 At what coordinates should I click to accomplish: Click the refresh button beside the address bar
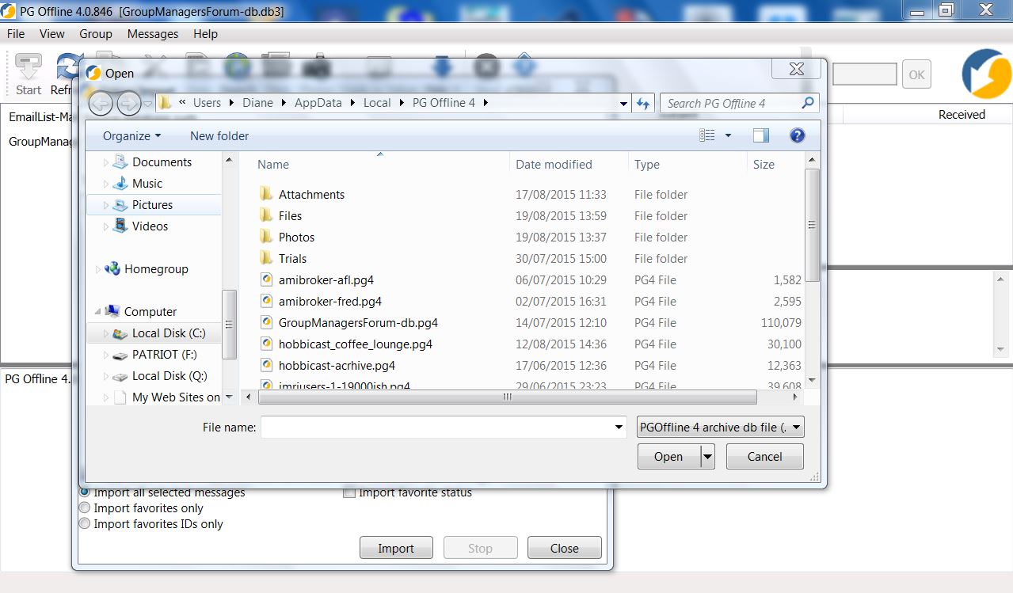[643, 103]
